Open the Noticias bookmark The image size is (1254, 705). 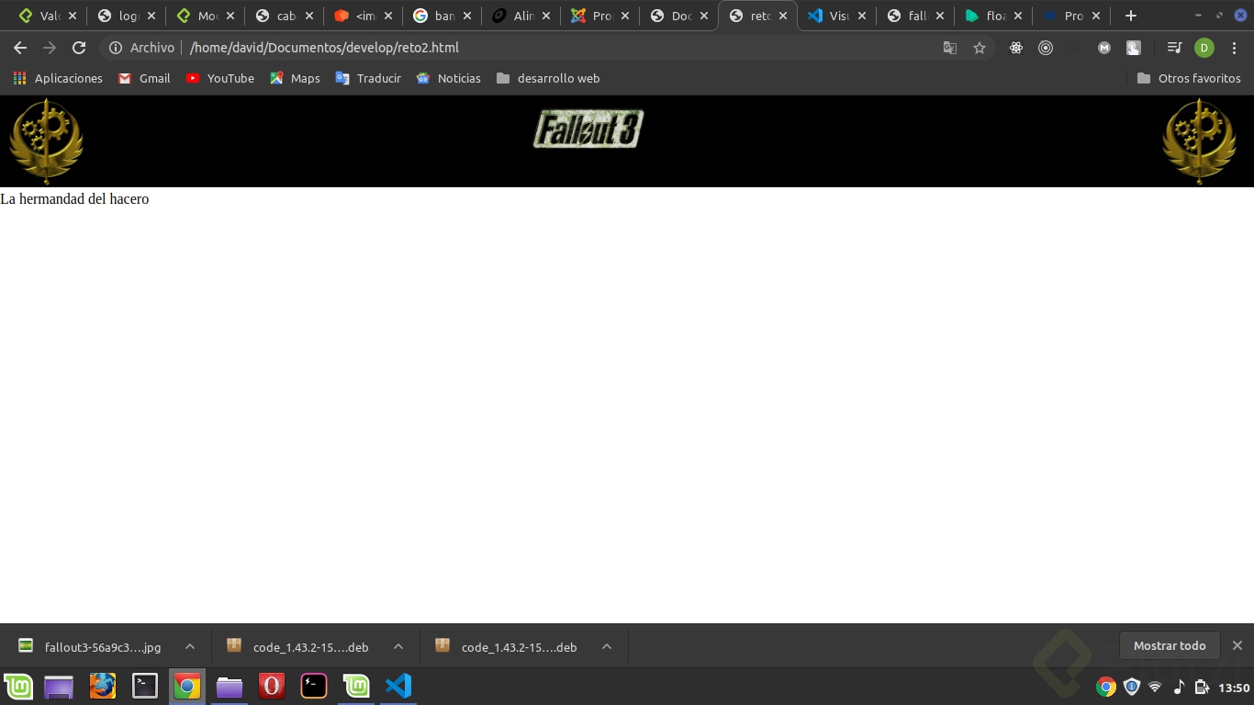pyautogui.click(x=448, y=78)
